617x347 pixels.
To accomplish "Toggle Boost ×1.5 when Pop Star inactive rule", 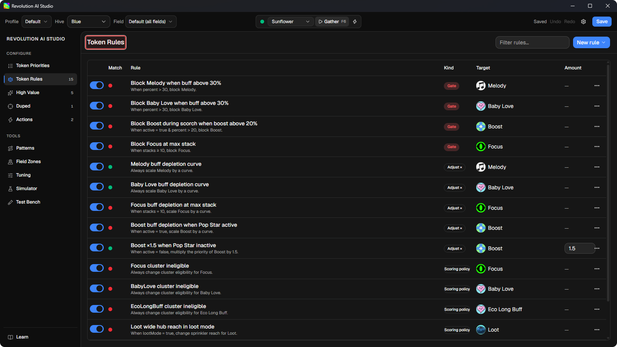I will click(97, 248).
